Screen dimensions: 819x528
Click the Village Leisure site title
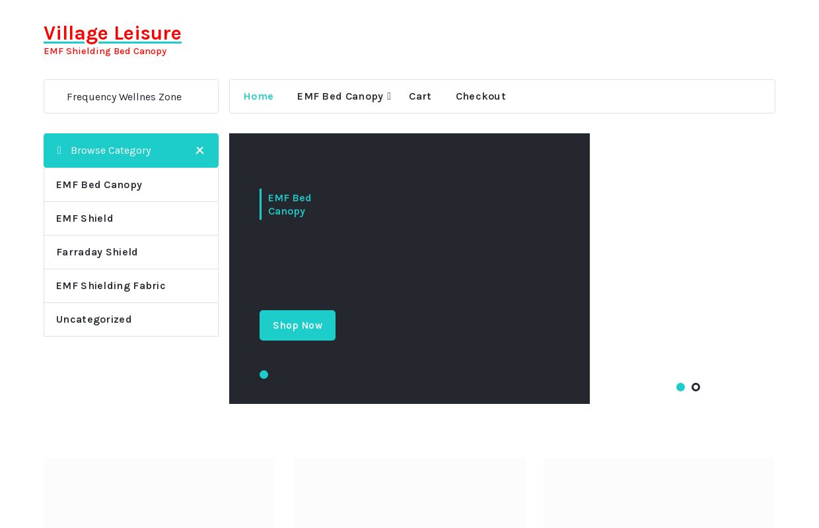(112, 33)
